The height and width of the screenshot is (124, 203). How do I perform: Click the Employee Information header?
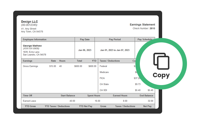[x=35, y=40]
